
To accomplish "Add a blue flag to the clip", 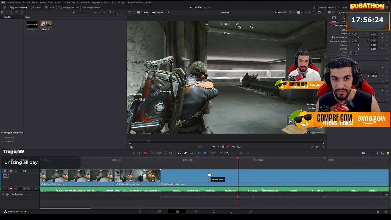I will pos(199,153).
